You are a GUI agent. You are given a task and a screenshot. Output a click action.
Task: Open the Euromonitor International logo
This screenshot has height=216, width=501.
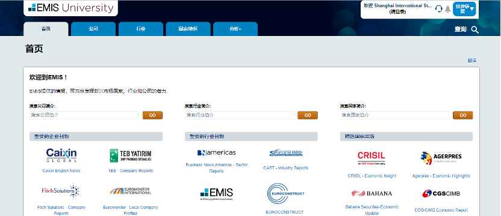coord(130,191)
